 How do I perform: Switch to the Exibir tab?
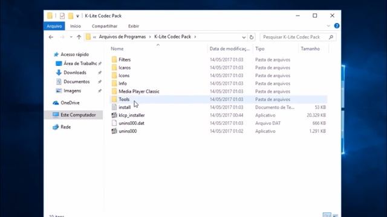[134, 26]
